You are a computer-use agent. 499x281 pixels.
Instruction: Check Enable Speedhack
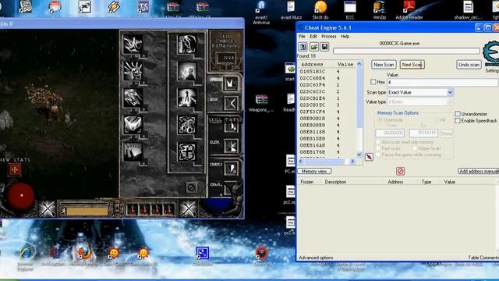pos(458,121)
